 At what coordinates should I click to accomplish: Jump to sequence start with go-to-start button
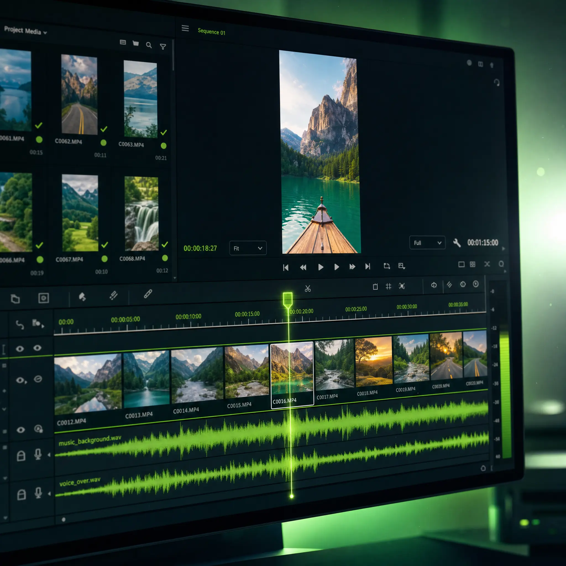click(286, 268)
